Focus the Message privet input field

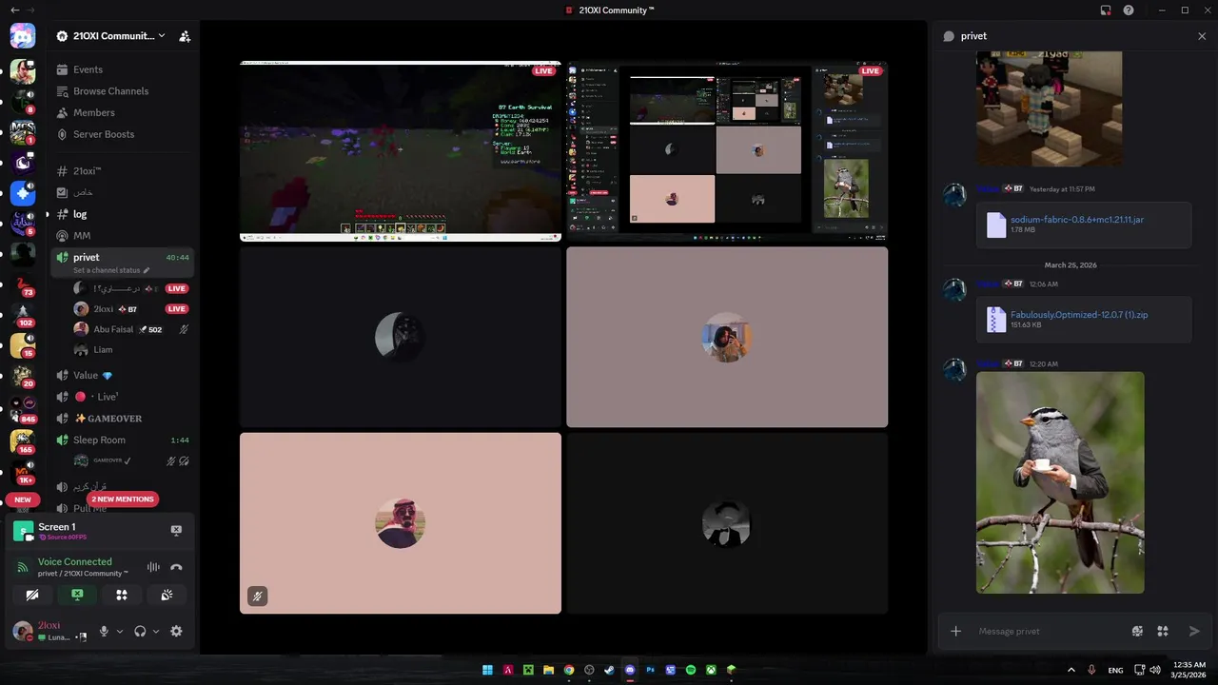click(x=1047, y=631)
